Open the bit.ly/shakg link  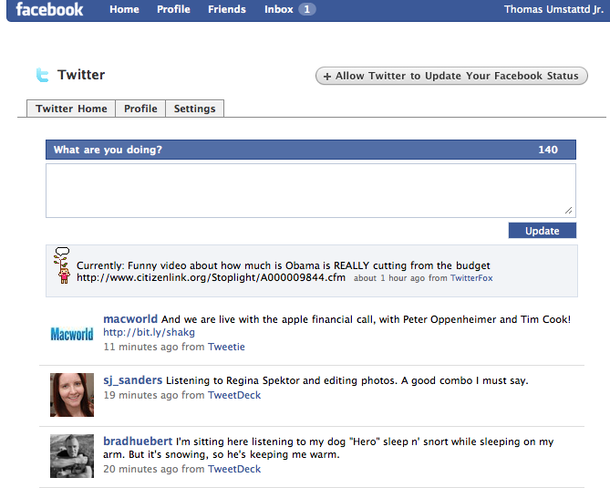tap(149, 332)
